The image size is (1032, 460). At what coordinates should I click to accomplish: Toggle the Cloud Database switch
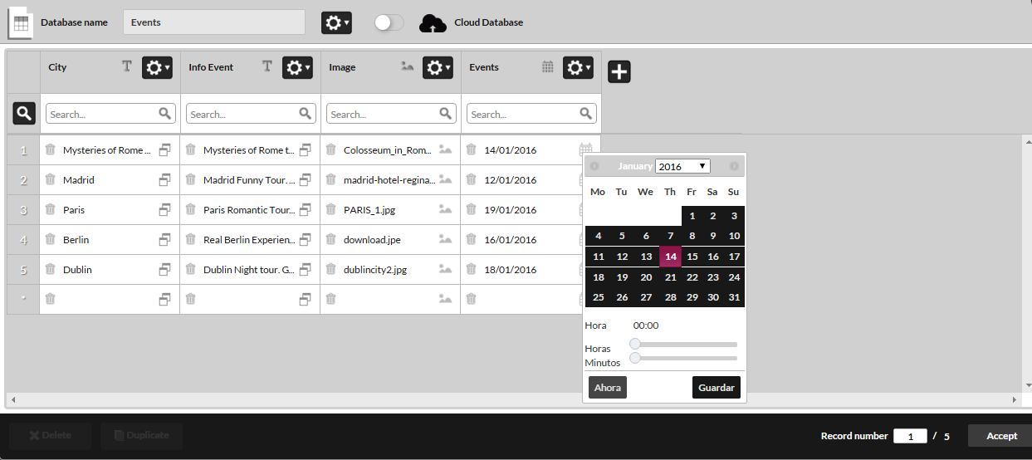389,22
